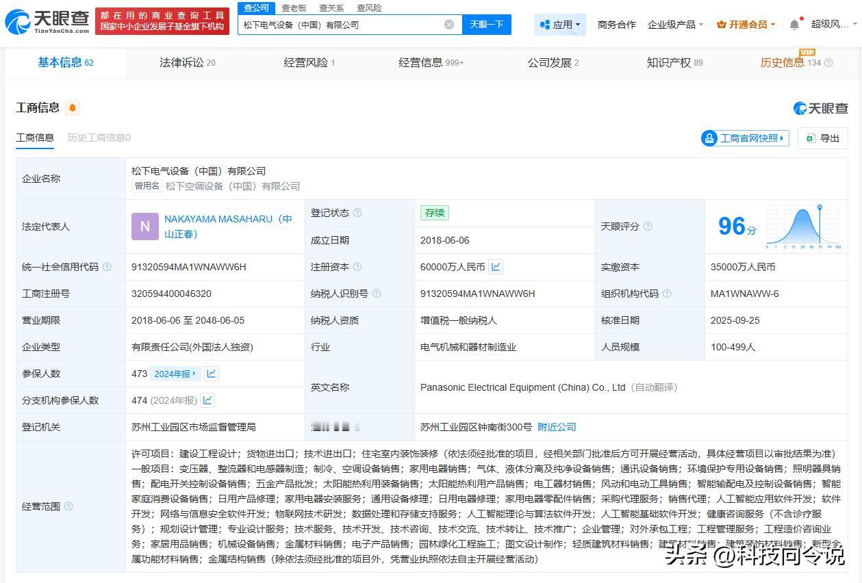Image resolution: width=862 pixels, height=583 pixels.
Task: Click help icon next to 统一社会信用代码
Action: (x=107, y=267)
